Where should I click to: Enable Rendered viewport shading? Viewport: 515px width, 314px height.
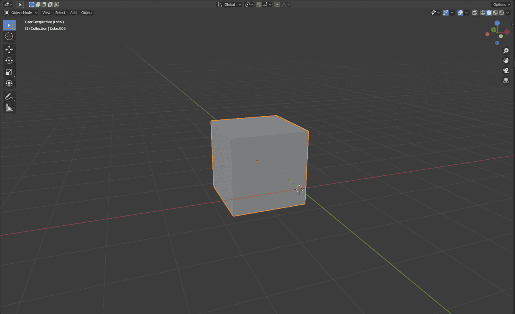(501, 12)
